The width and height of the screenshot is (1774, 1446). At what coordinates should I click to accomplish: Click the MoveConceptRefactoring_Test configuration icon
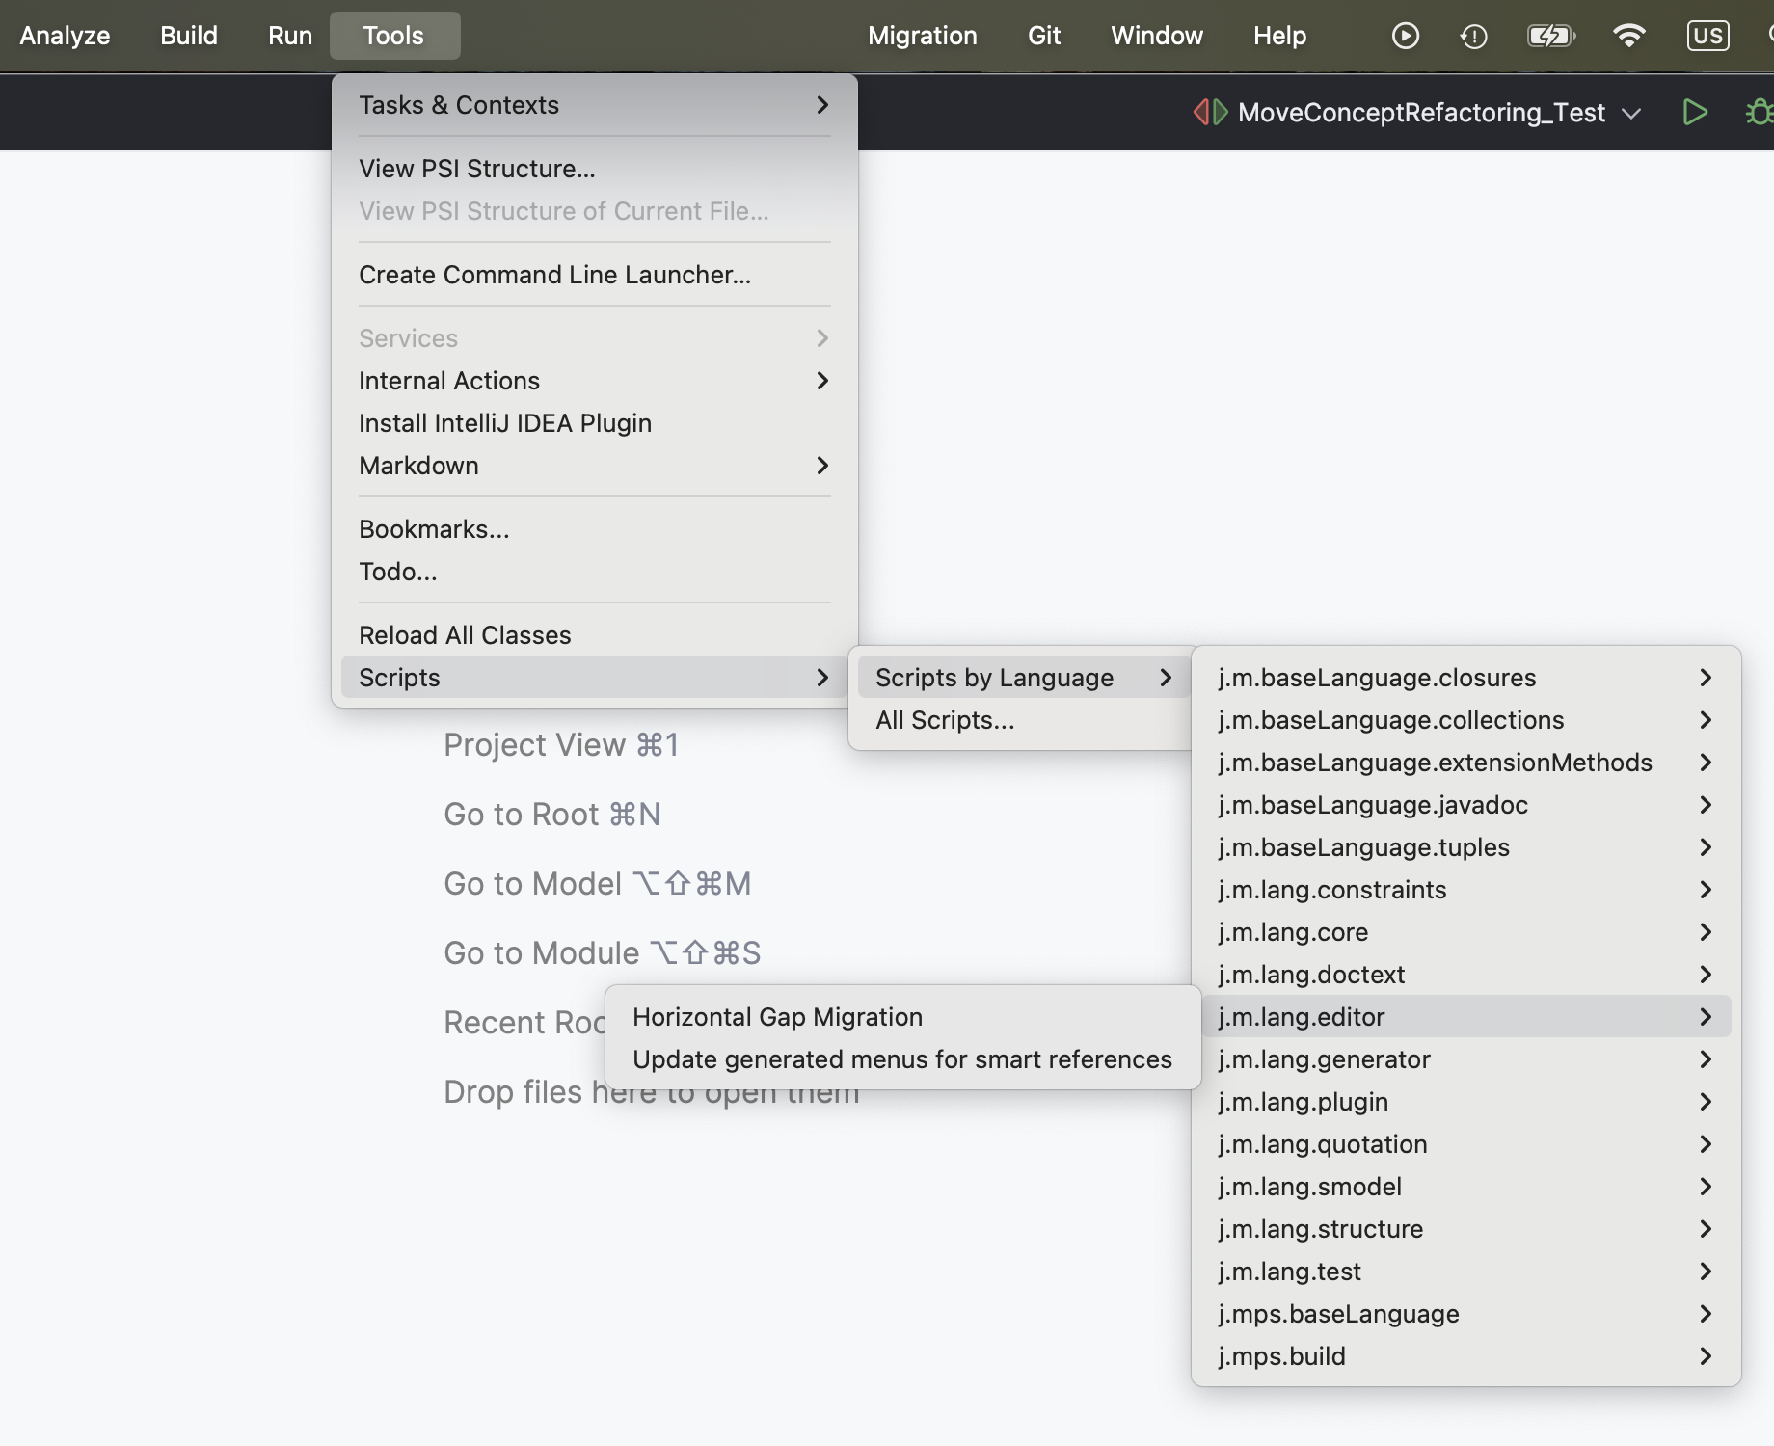click(1210, 113)
